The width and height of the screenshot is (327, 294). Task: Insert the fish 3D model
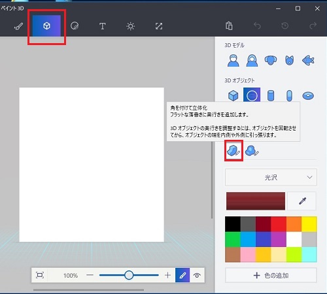click(308, 60)
